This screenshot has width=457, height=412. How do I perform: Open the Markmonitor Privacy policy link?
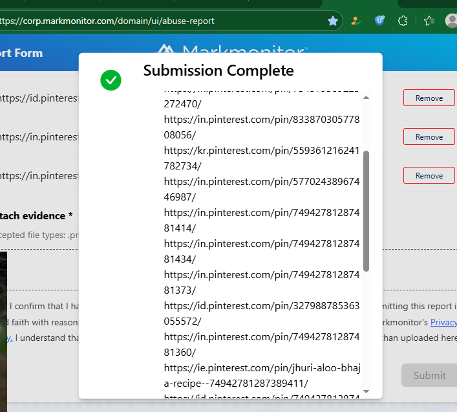point(443,322)
